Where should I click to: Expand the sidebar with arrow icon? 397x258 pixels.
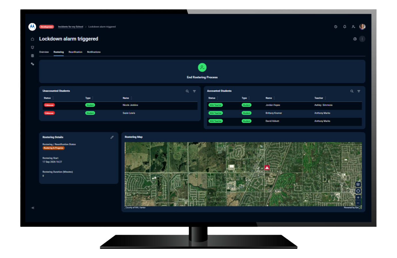(x=33, y=208)
